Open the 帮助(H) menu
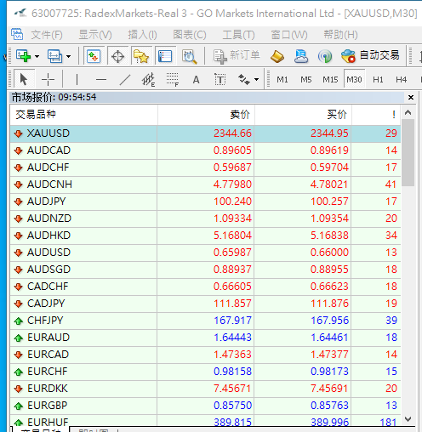Viewport: 422px width, 432px height. pyautogui.click(x=340, y=35)
